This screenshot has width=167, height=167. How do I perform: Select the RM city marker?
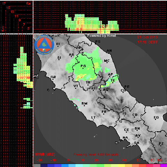point(84,106)
